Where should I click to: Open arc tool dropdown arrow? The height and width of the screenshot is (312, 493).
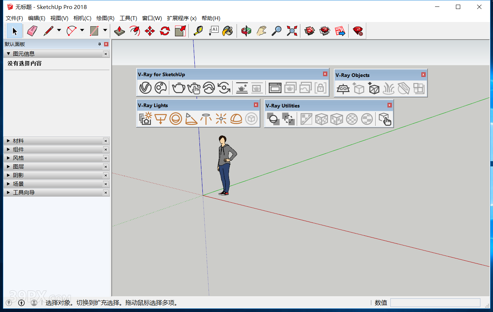coord(82,31)
